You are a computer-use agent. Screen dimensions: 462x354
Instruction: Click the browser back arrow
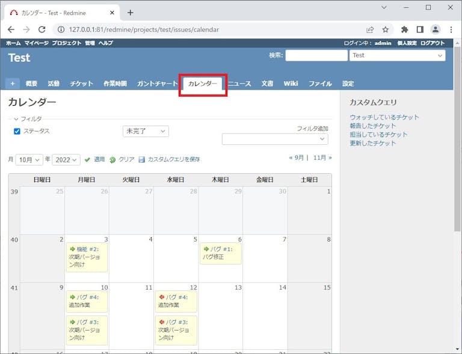[x=11, y=29]
